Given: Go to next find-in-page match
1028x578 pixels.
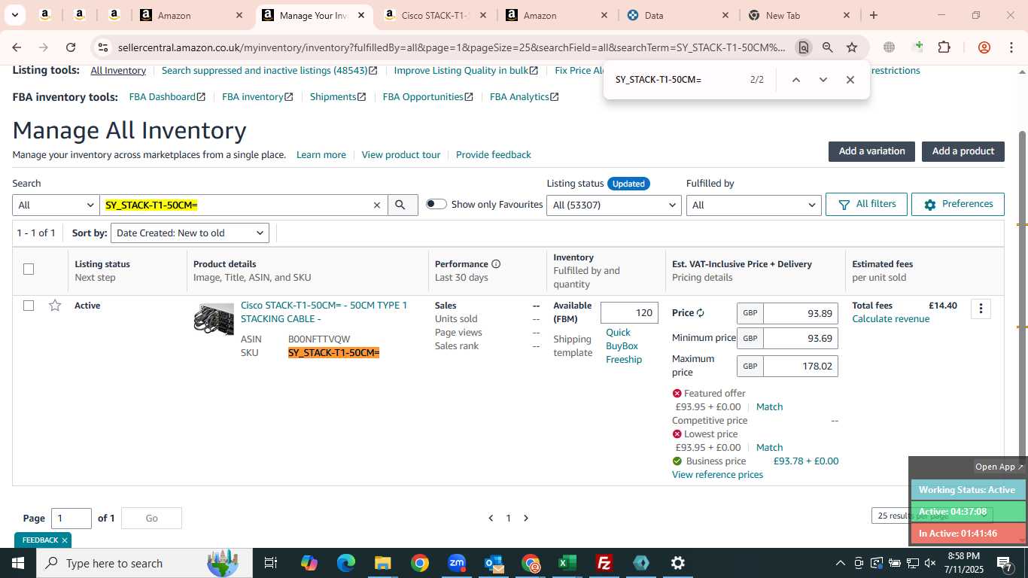Looking at the screenshot, I should (x=823, y=80).
